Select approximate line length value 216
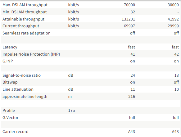The height and width of the screenshot is (137, 181). coord(132,97)
